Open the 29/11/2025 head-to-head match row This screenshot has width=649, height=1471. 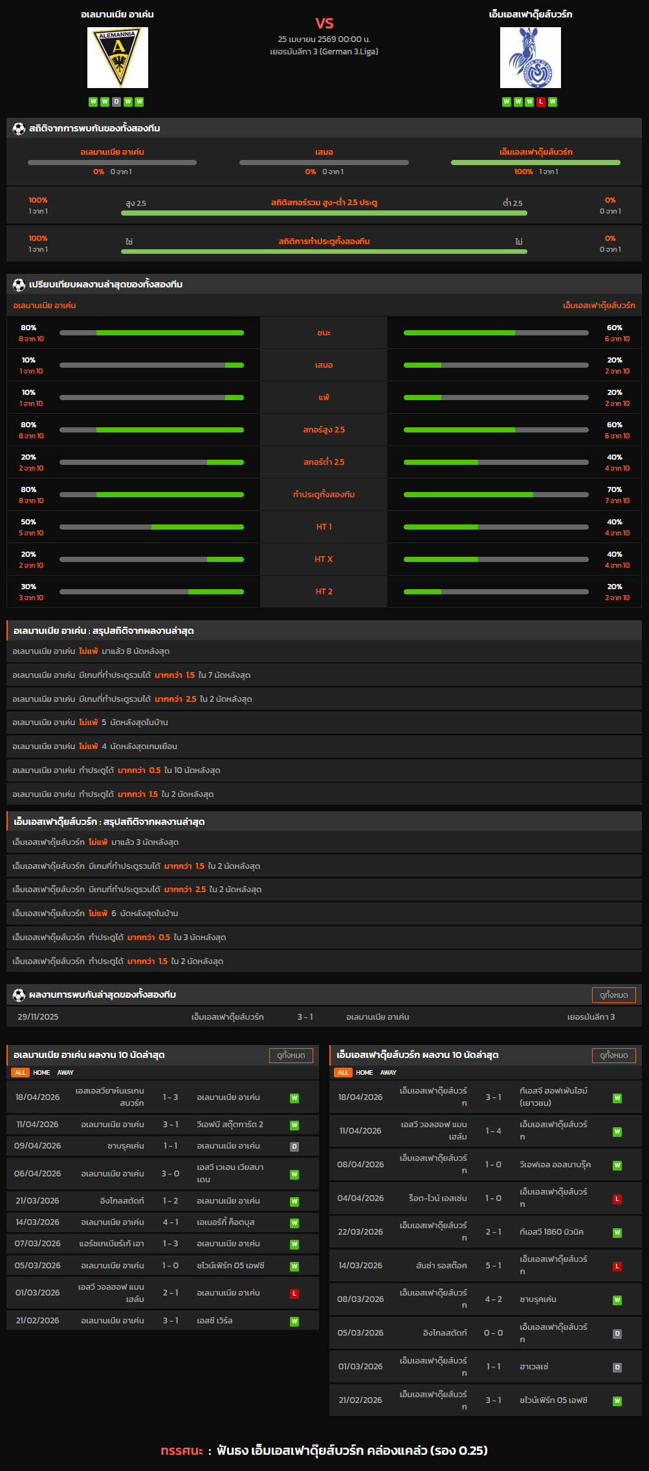pos(324,1017)
